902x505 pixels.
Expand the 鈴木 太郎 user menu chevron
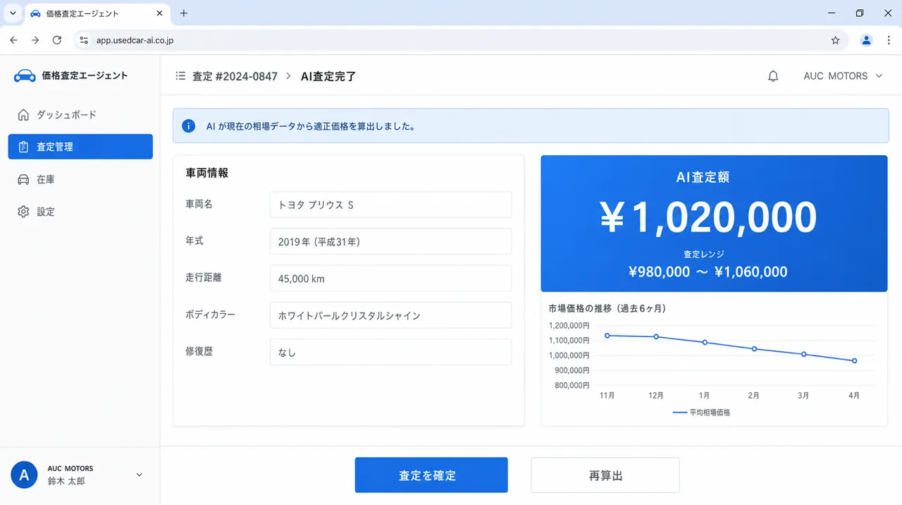139,475
